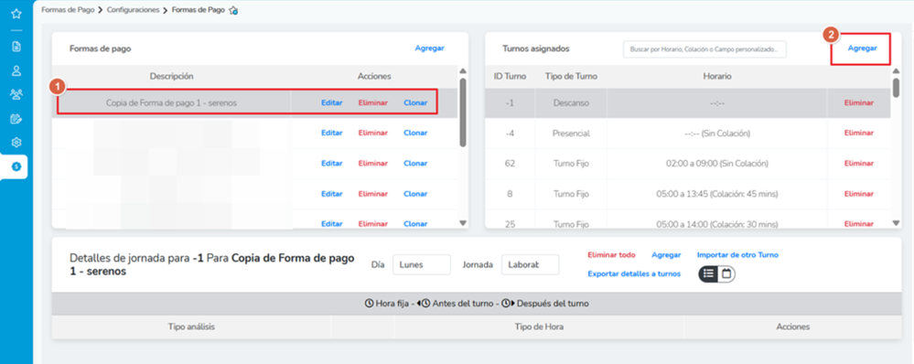Click the Acciones header in Formas de pago
Viewport: 914px width, 364px height.
pyautogui.click(x=374, y=76)
